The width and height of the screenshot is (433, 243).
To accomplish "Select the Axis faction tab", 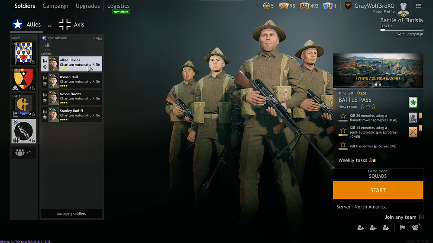I will pos(72,25).
